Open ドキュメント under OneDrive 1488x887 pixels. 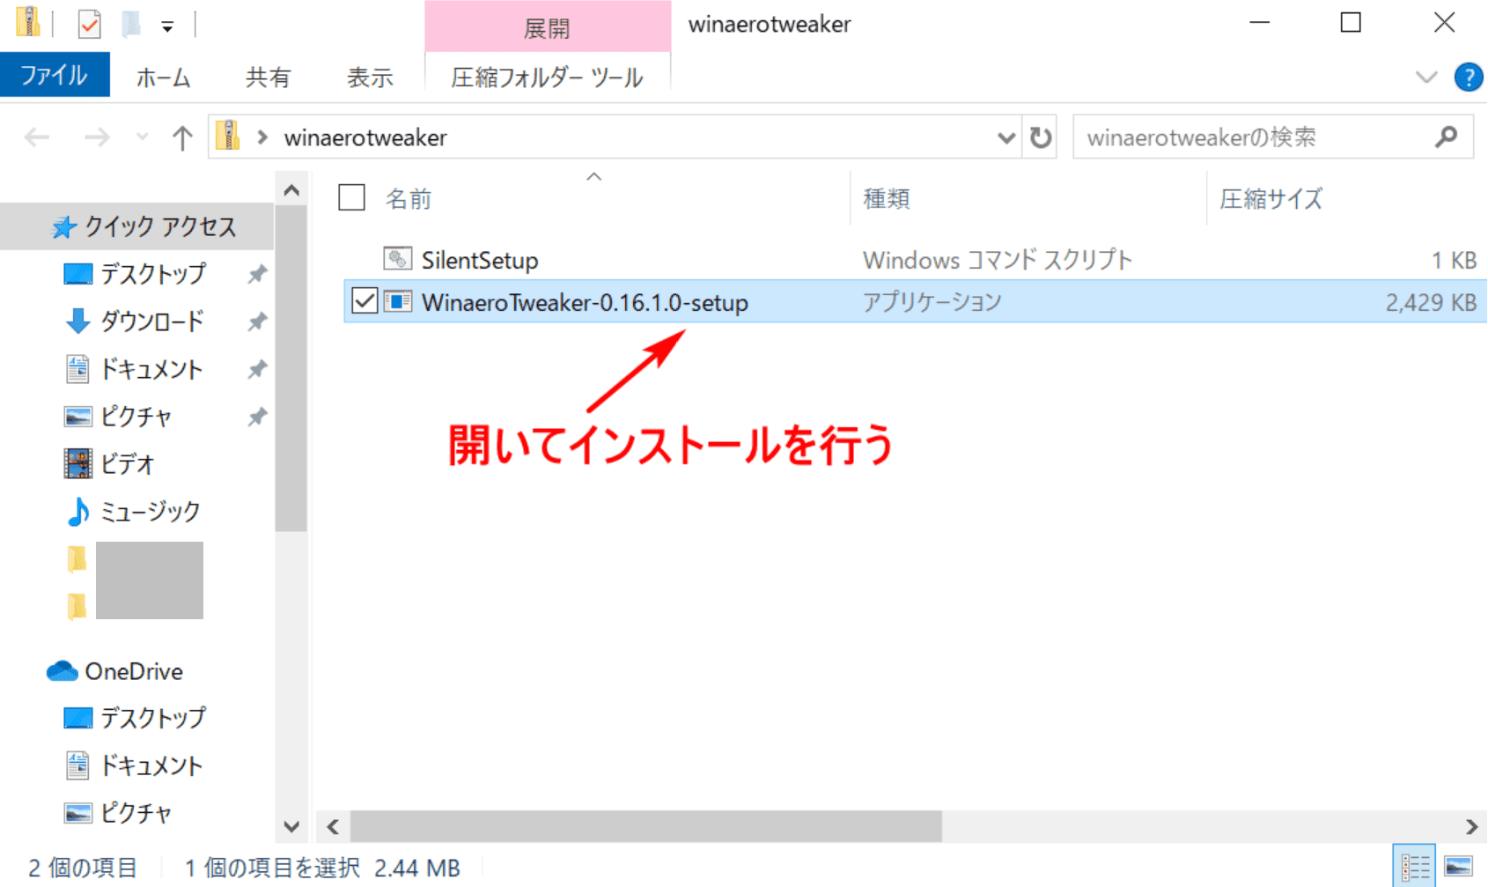pos(151,765)
